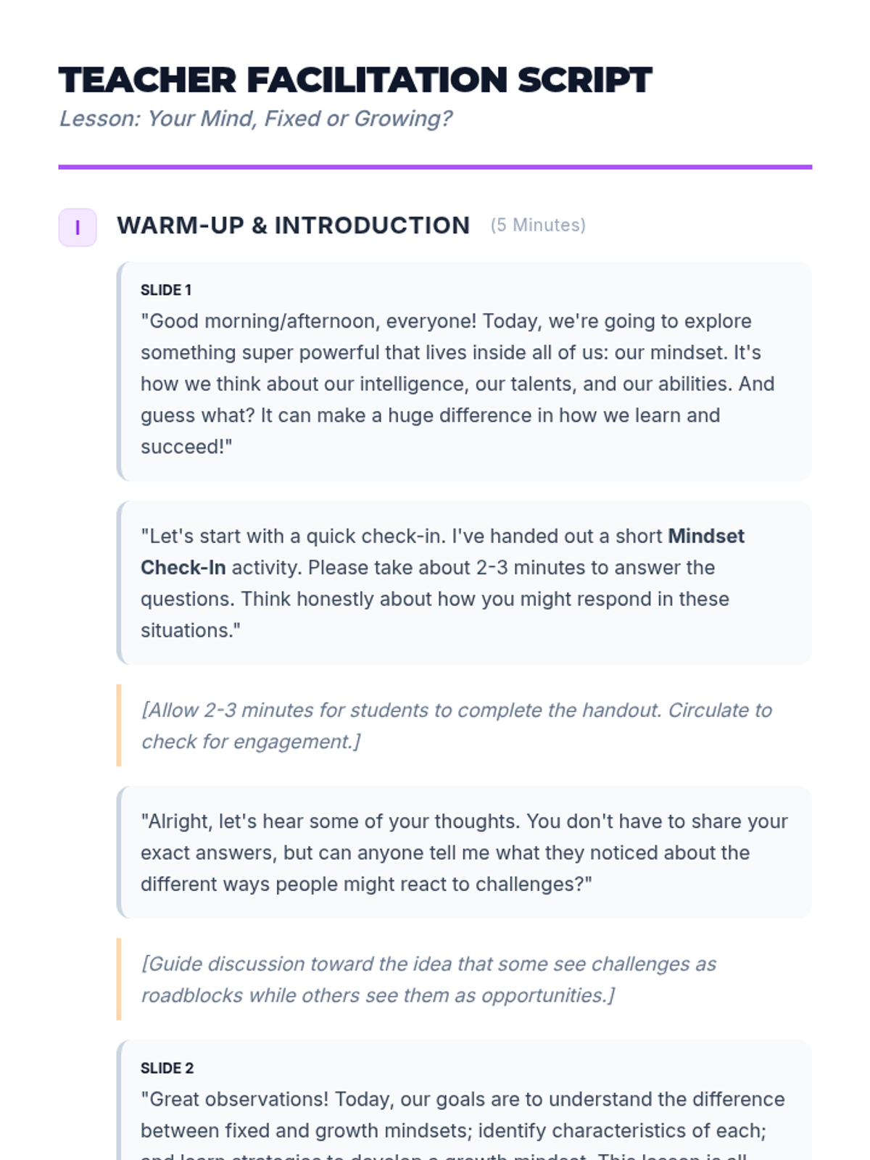The width and height of the screenshot is (870, 1160).
Task: Click the orange bar beside 'Allow 2-3 minutes' note
Action: click(119, 725)
